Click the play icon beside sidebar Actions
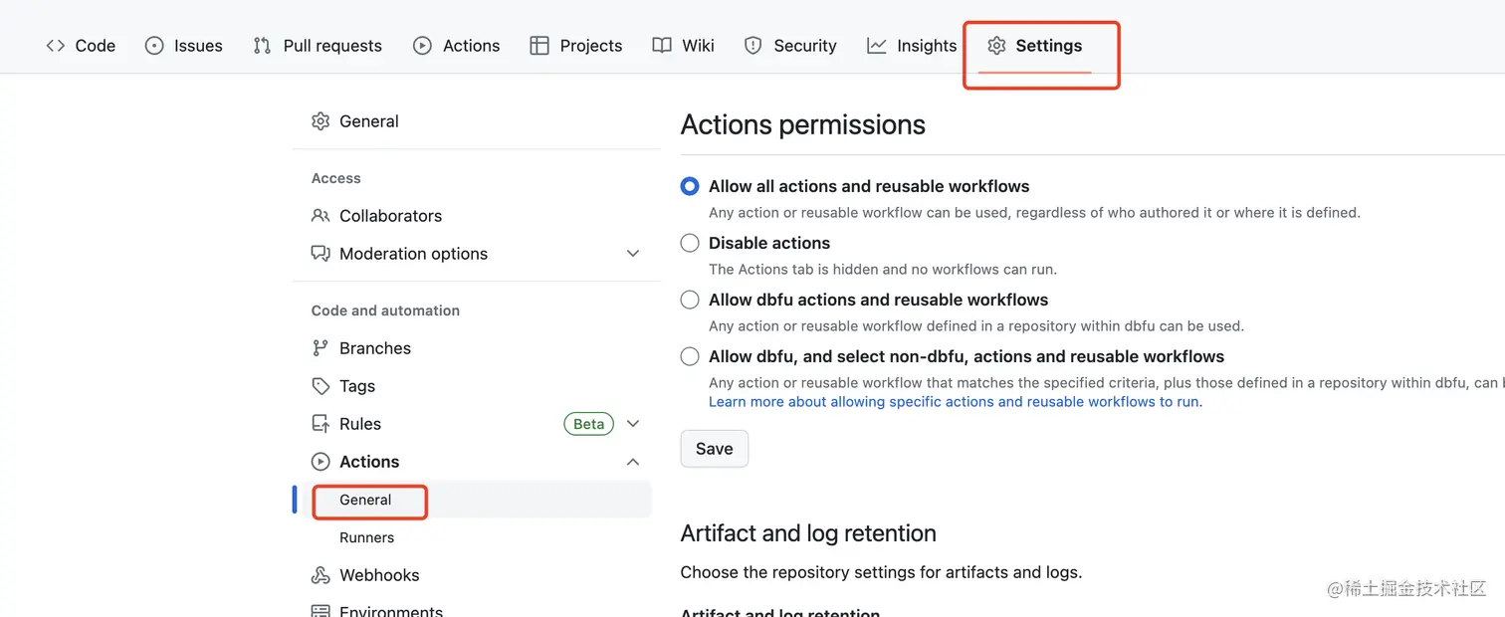This screenshot has height=617, width=1505. click(x=321, y=462)
